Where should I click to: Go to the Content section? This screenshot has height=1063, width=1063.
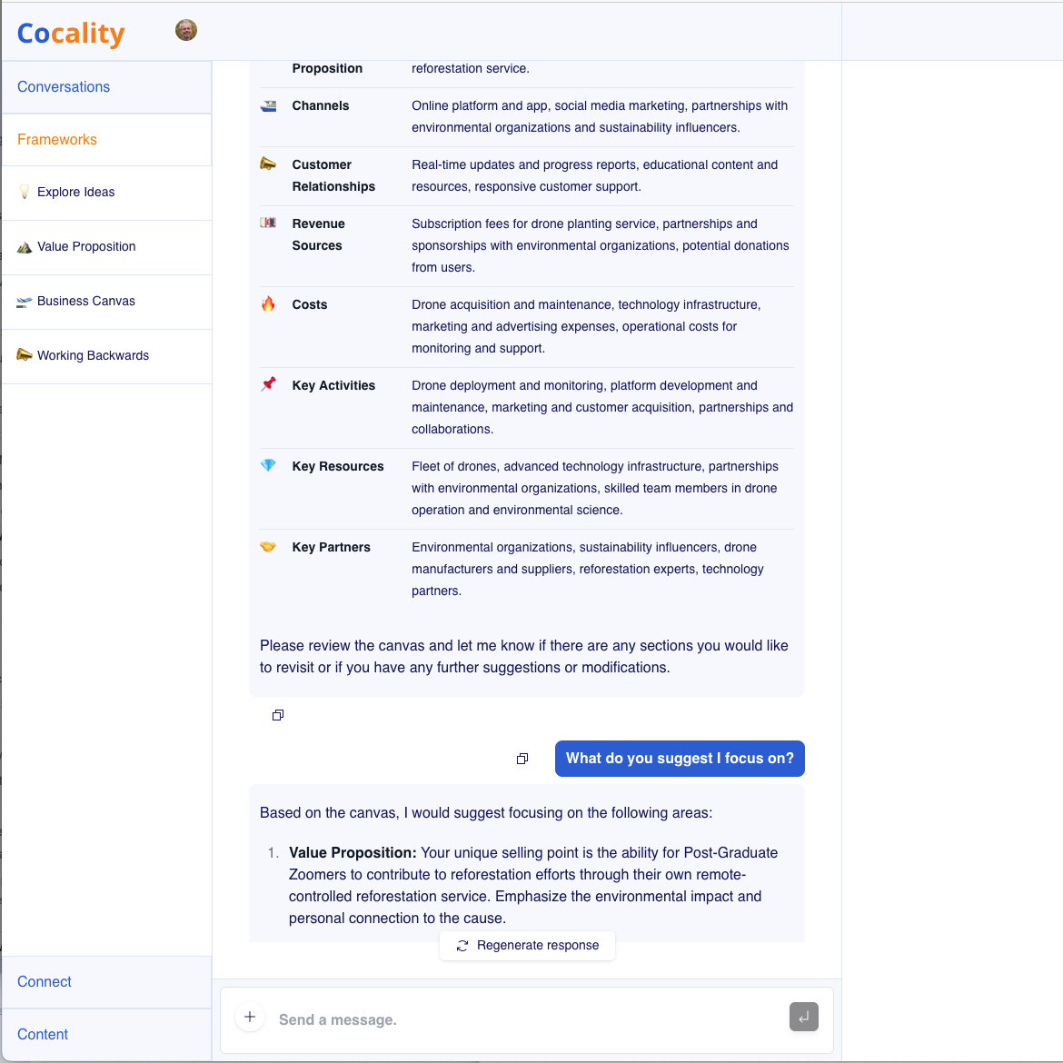tap(43, 1035)
